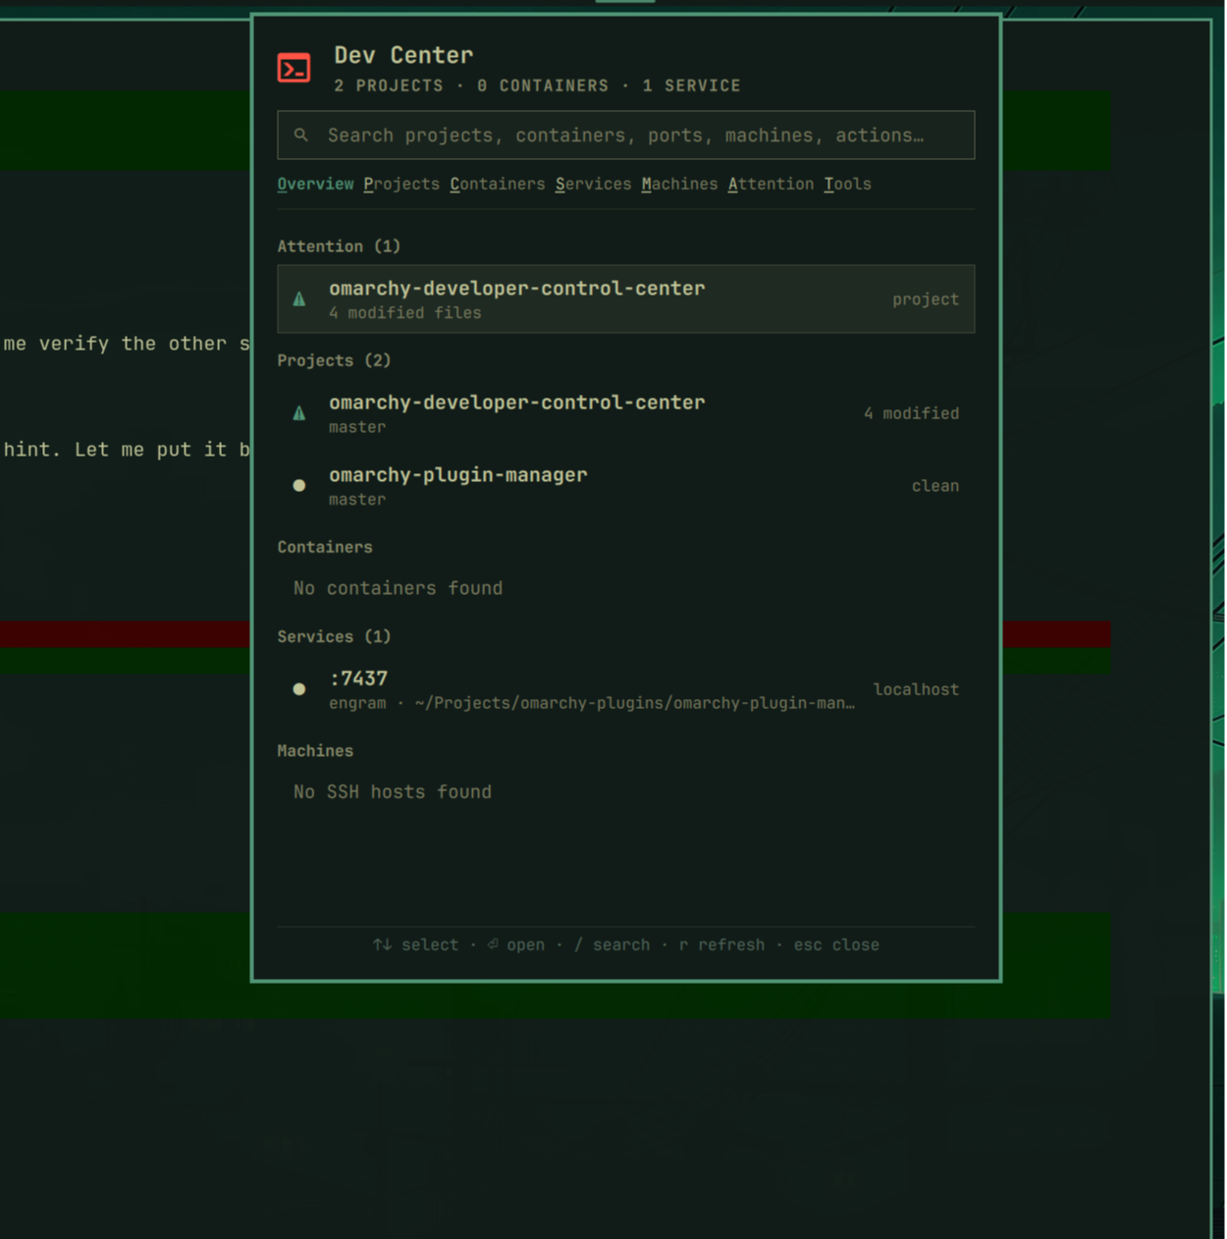
Task: Open the Projects tab
Action: 401,184
